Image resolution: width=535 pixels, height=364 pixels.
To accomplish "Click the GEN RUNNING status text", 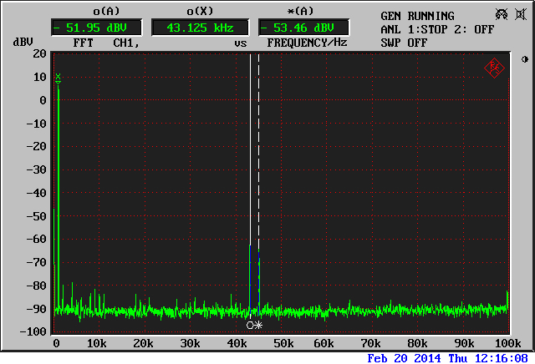I will [417, 16].
